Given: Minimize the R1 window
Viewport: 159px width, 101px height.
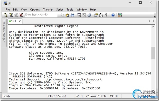Looking at the screenshot, I should point(130,3).
